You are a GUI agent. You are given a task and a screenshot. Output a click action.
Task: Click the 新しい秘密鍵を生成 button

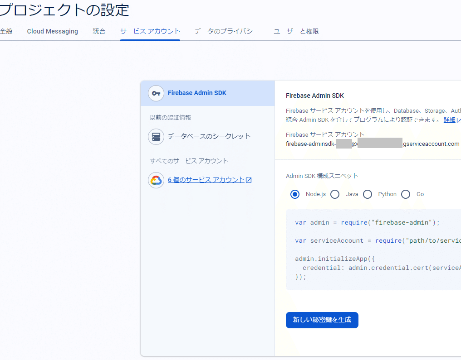[322, 320]
